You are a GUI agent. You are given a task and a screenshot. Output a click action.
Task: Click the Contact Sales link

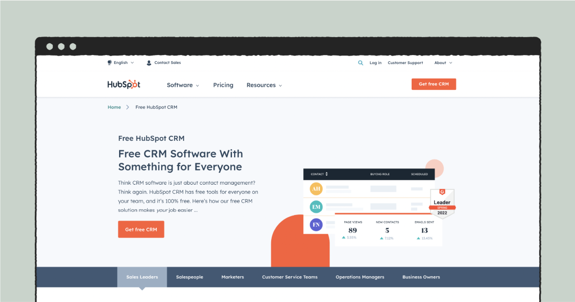167,63
